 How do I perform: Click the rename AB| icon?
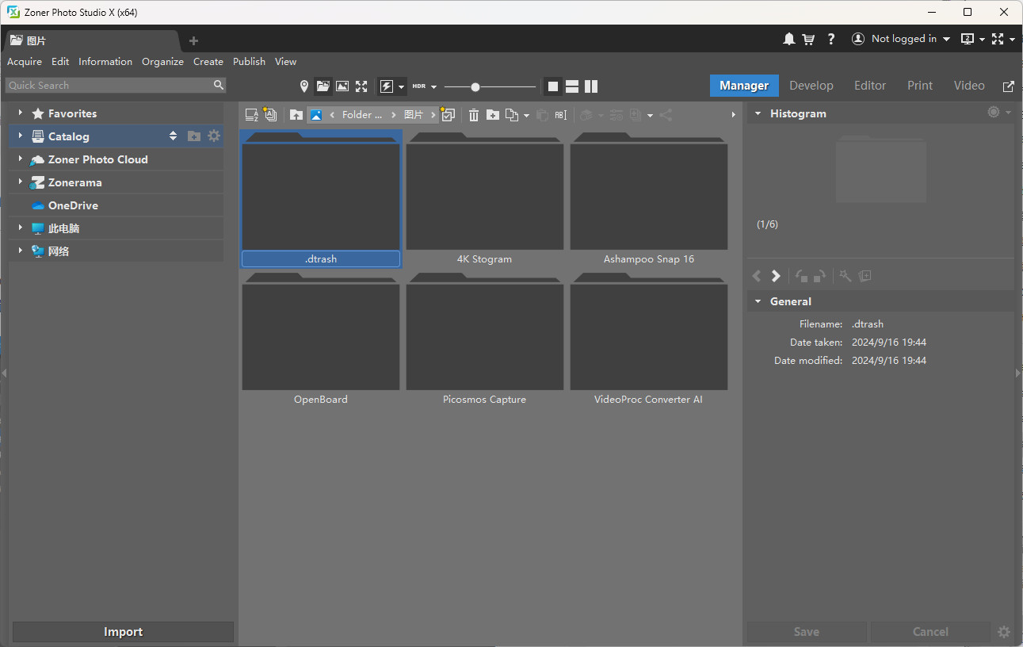[561, 115]
